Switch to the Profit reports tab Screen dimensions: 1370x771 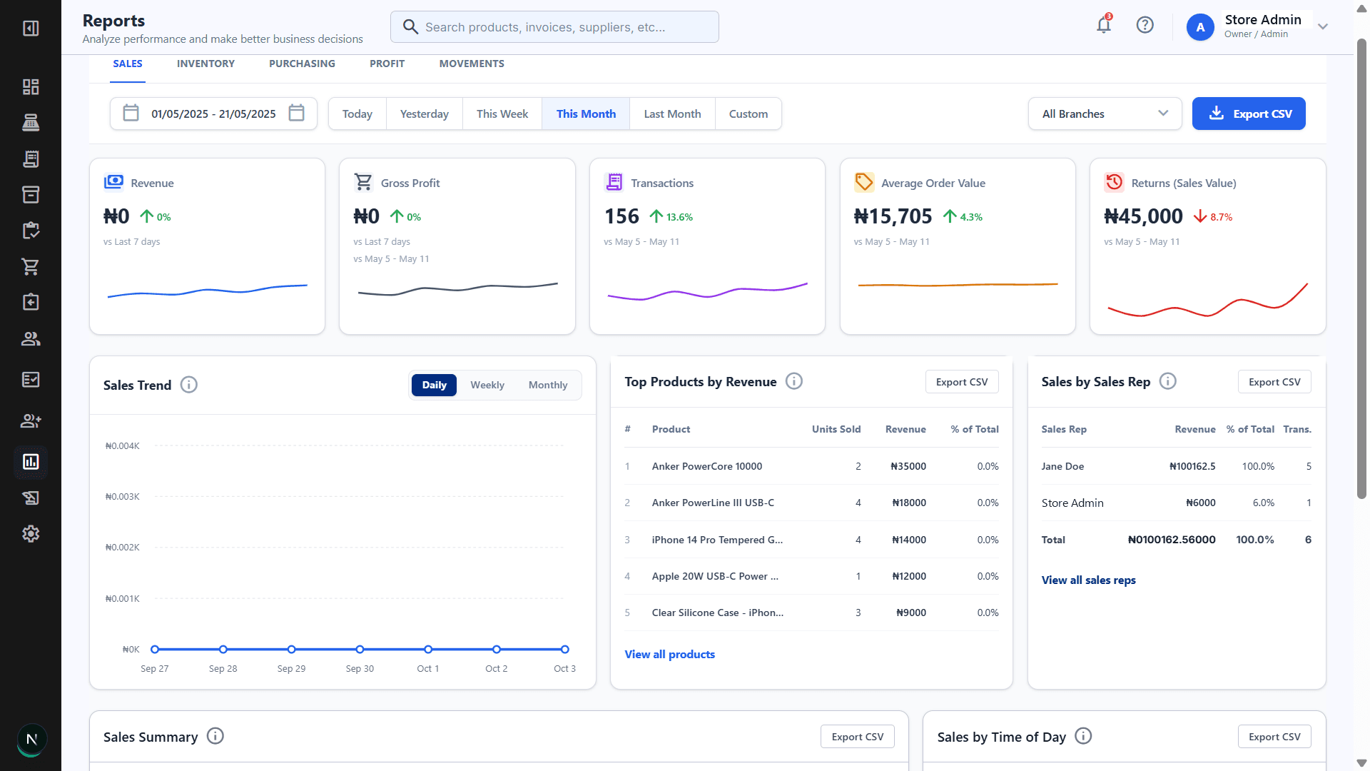tap(387, 64)
